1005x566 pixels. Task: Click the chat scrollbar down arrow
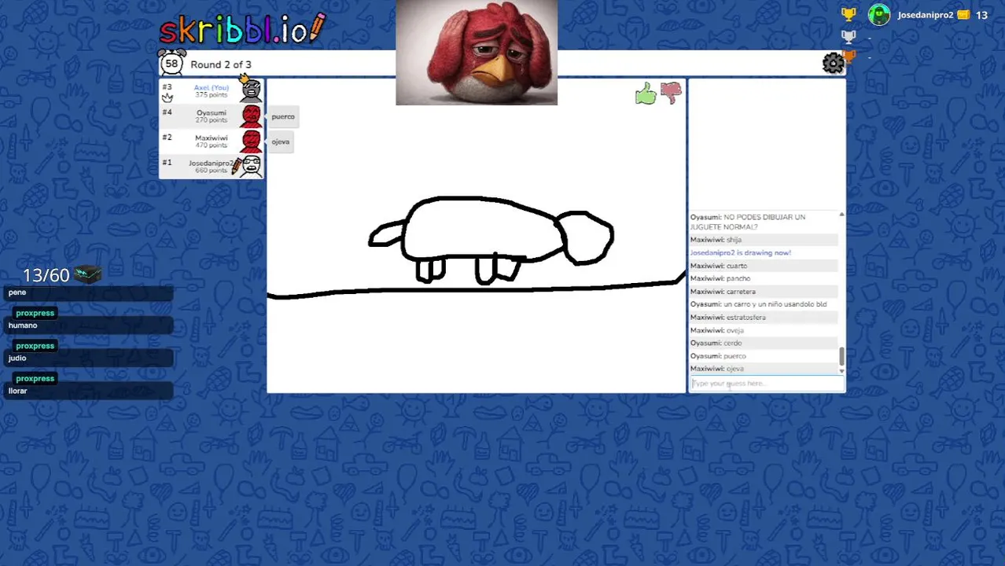coord(841,371)
